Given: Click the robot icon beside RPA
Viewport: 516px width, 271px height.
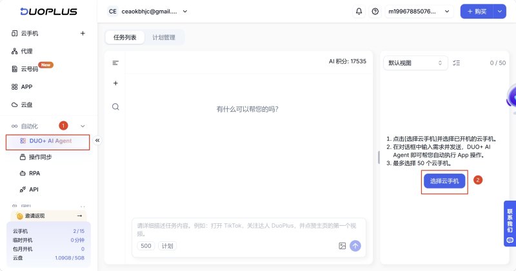Looking at the screenshot, I should [x=23, y=173].
